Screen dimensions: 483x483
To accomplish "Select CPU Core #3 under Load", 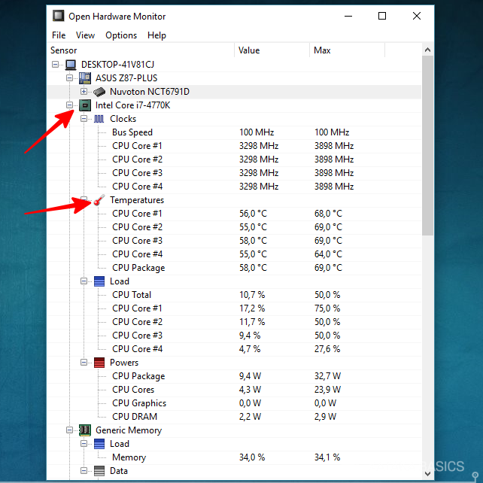I will tap(234, 336).
